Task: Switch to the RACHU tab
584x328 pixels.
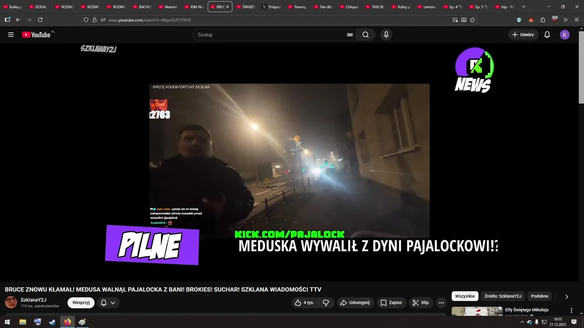Action: pyautogui.click(x=141, y=7)
